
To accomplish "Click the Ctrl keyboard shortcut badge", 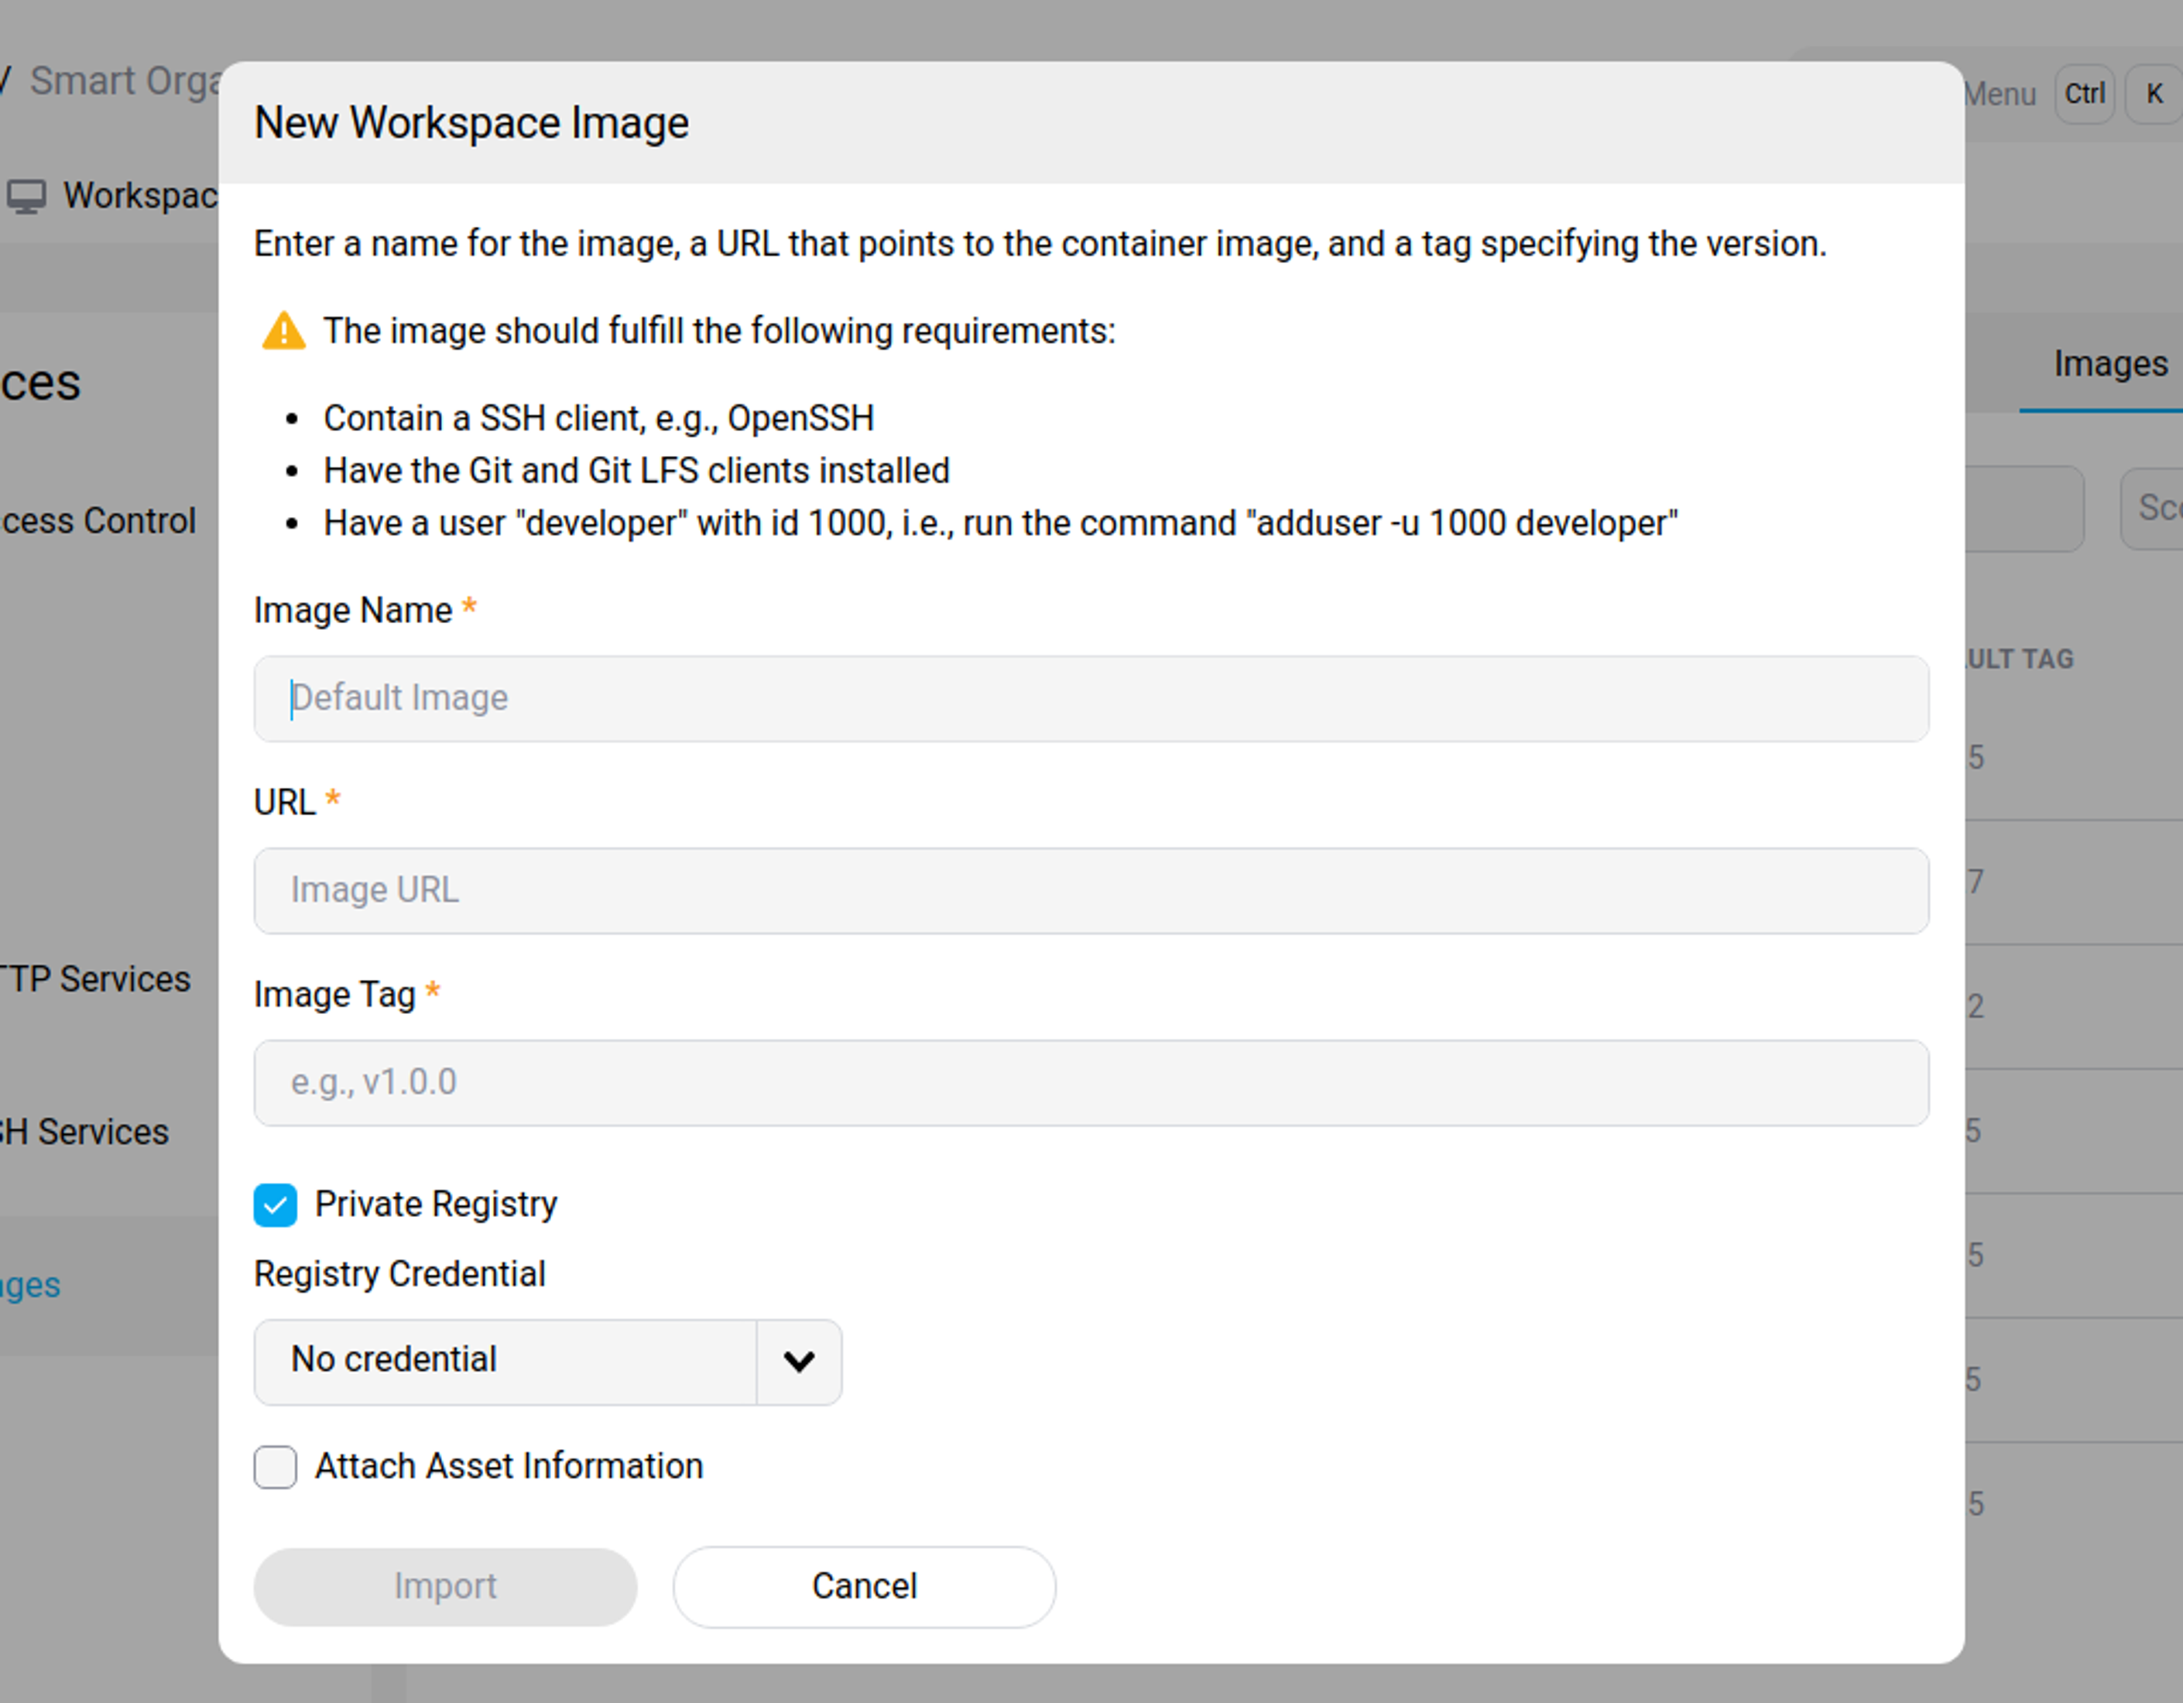I will (2085, 94).
